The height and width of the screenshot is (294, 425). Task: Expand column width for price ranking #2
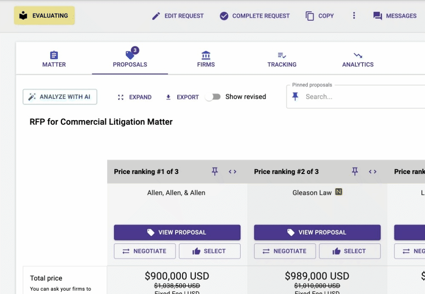point(372,171)
